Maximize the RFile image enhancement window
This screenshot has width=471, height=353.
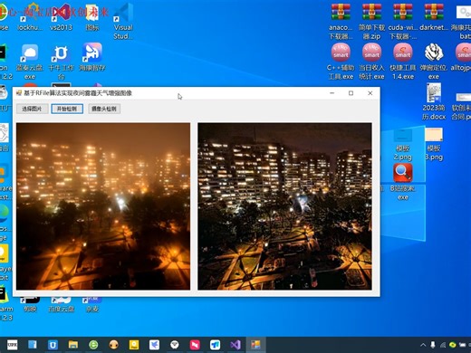[351, 93]
